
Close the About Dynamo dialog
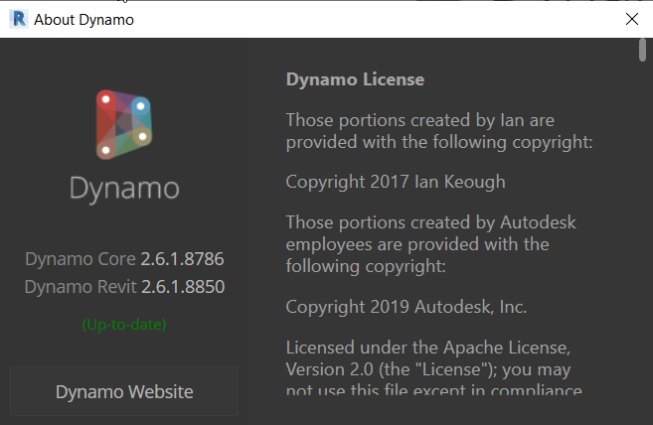tap(632, 19)
